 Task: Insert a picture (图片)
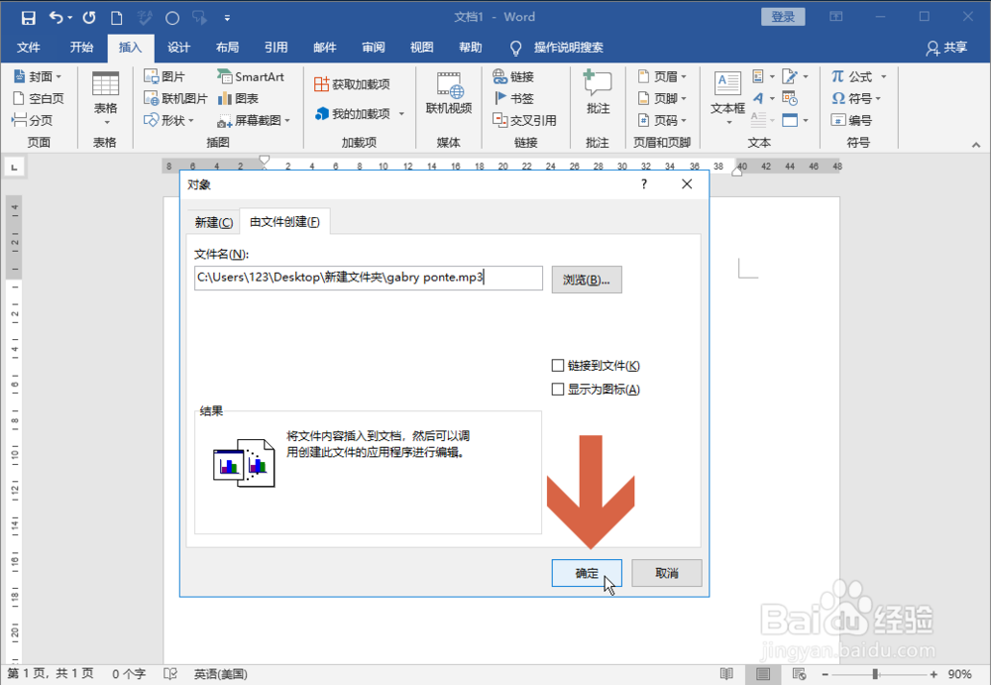165,76
